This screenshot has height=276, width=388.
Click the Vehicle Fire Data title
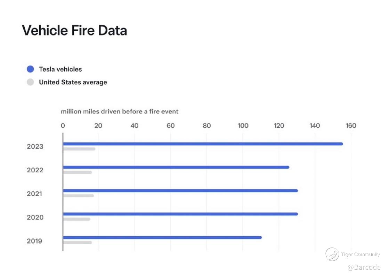[74, 31]
